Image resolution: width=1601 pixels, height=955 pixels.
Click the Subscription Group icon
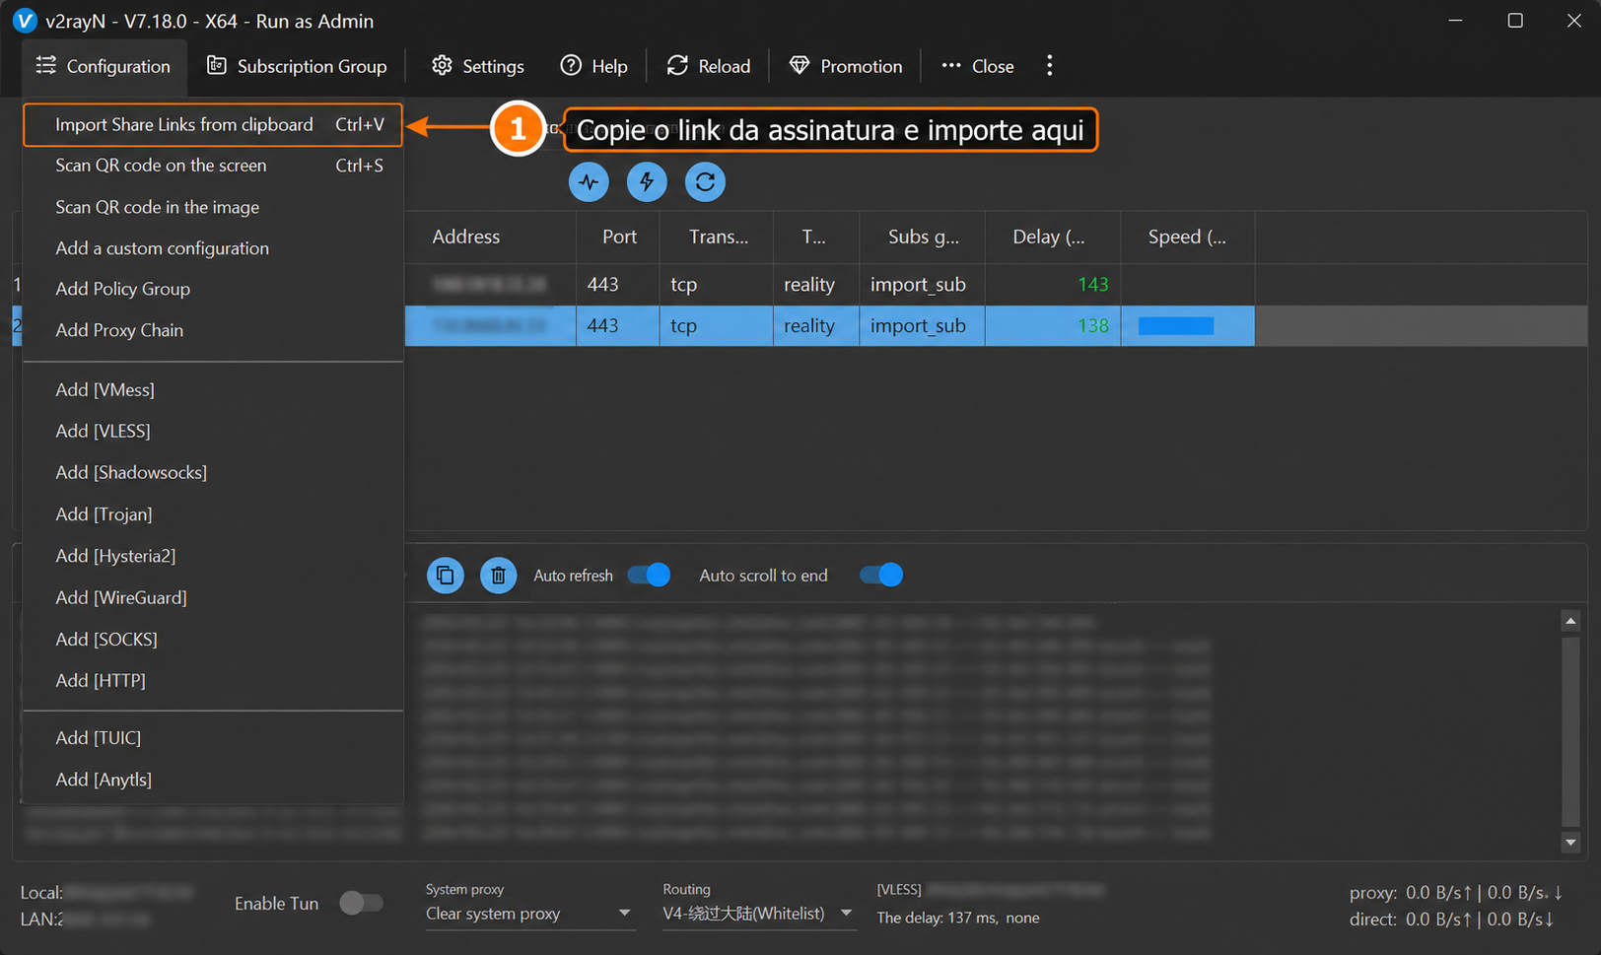point(216,65)
